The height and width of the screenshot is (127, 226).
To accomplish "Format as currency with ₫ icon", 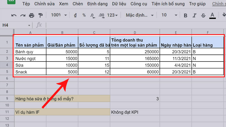I will point(75,15).
